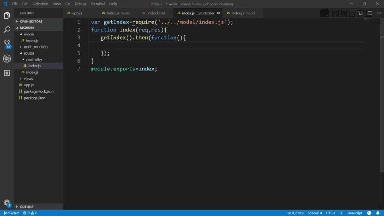The width and height of the screenshot is (384, 216).
Task: Click LF end of line selector
Action: (341, 213)
